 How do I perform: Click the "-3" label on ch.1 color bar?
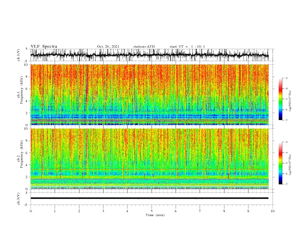[x=286, y=78]
